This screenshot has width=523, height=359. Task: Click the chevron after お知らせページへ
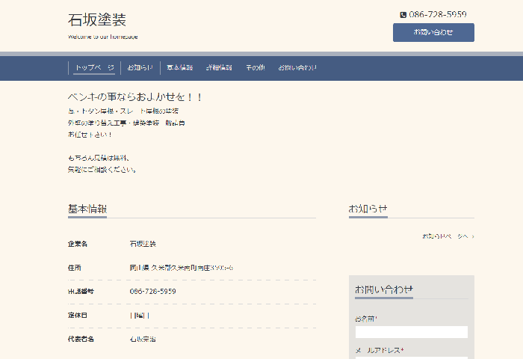[473, 237]
